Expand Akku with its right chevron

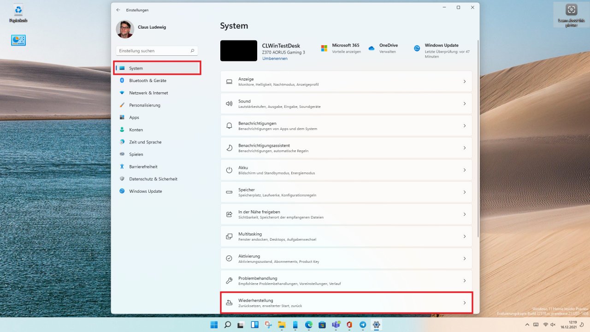464,170
